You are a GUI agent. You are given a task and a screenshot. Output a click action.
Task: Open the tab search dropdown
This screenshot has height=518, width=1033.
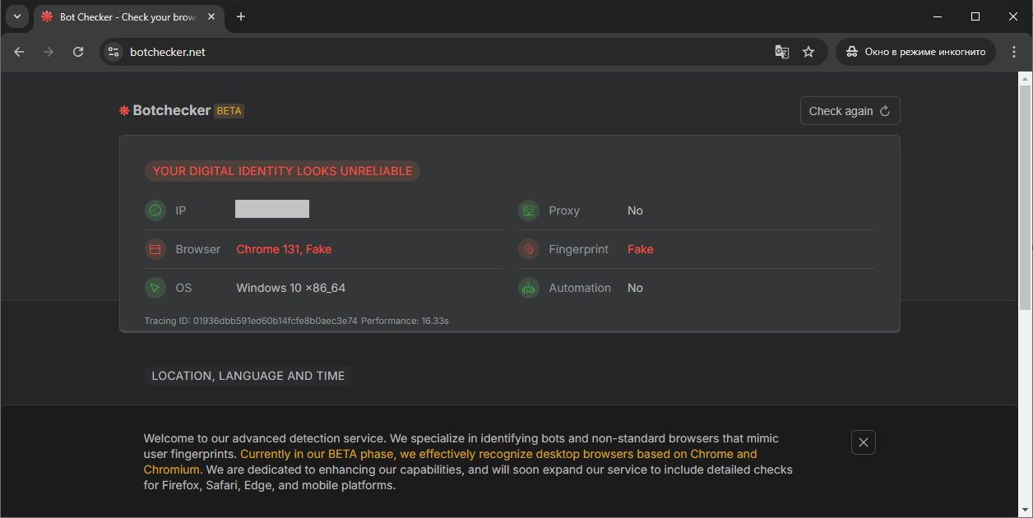(x=17, y=16)
